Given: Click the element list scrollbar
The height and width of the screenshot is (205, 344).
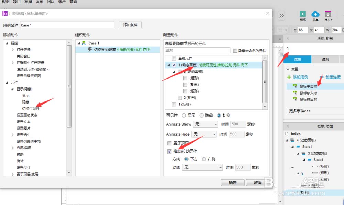Looking at the screenshot, I should coord(265,82).
